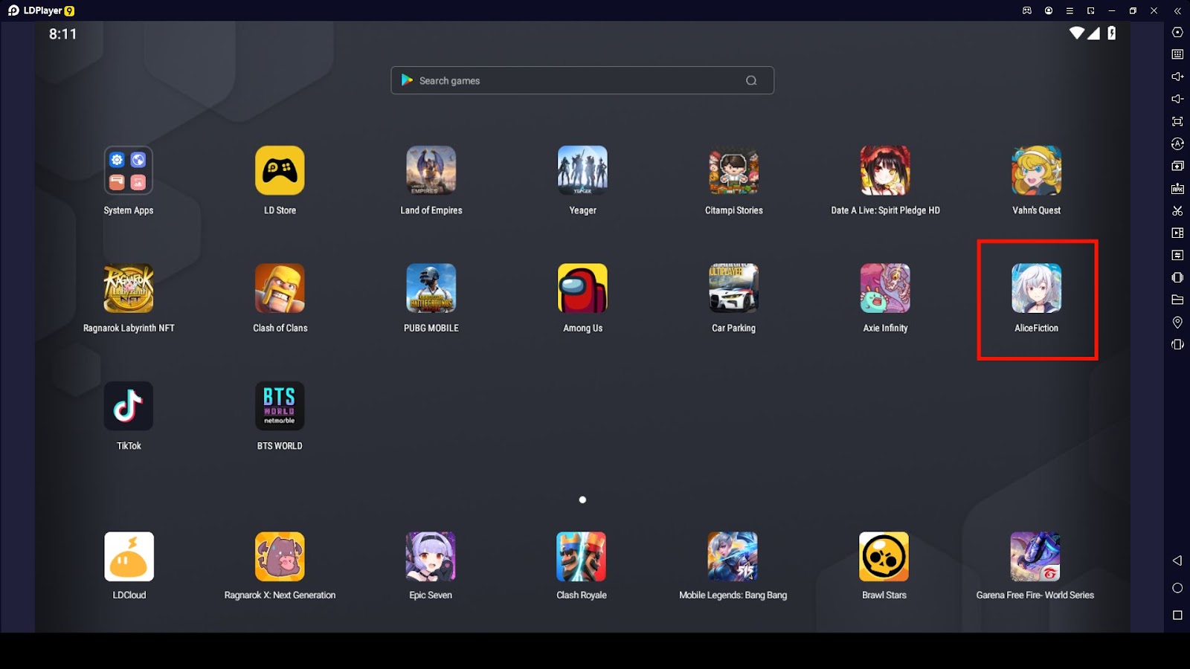Image resolution: width=1190 pixels, height=669 pixels.
Task: Take a screenshot with scissors icon
Action: pyautogui.click(x=1177, y=211)
